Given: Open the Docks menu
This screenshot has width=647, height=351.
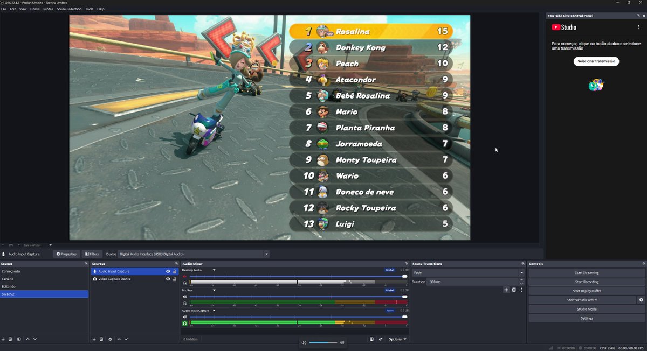Looking at the screenshot, I should click(35, 9).
